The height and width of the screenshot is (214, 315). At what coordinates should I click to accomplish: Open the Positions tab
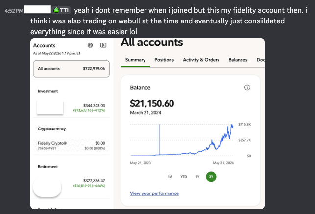click(x=164, y=60)
